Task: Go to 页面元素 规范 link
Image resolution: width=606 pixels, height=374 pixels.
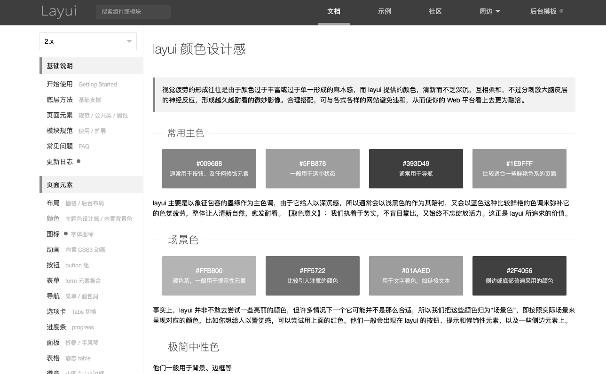Action: 87,115
